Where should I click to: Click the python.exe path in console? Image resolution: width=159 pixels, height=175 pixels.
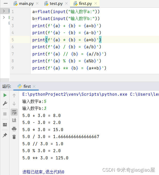click(x=75, y=94)
